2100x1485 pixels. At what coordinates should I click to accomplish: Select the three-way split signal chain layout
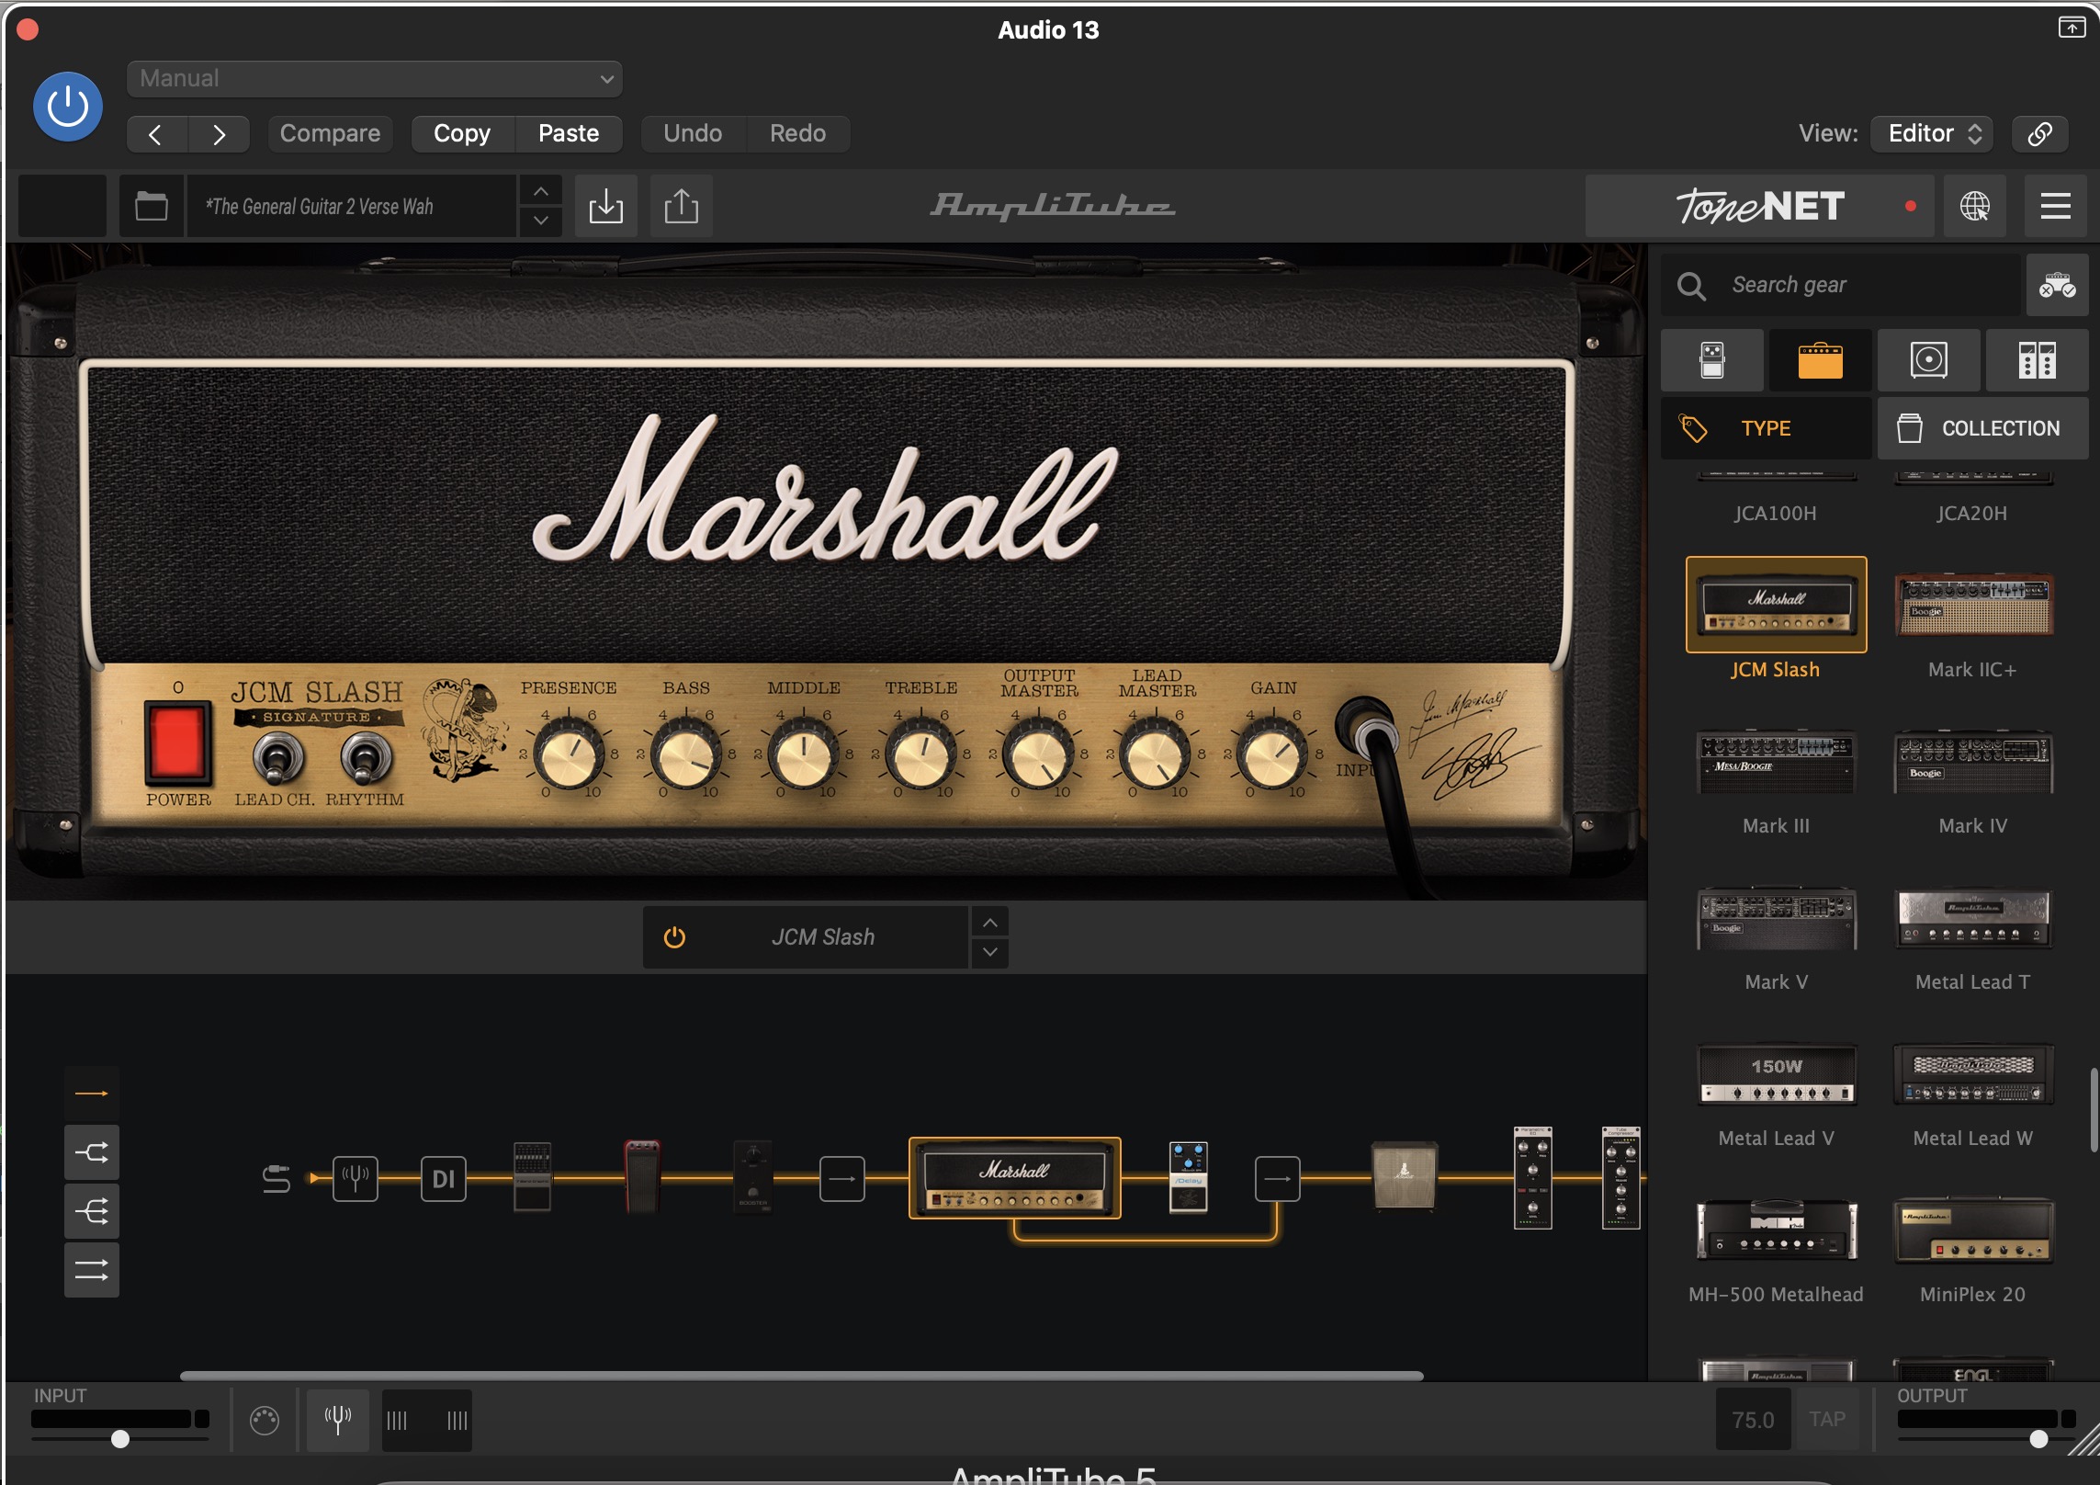(x=92, y=1211)
